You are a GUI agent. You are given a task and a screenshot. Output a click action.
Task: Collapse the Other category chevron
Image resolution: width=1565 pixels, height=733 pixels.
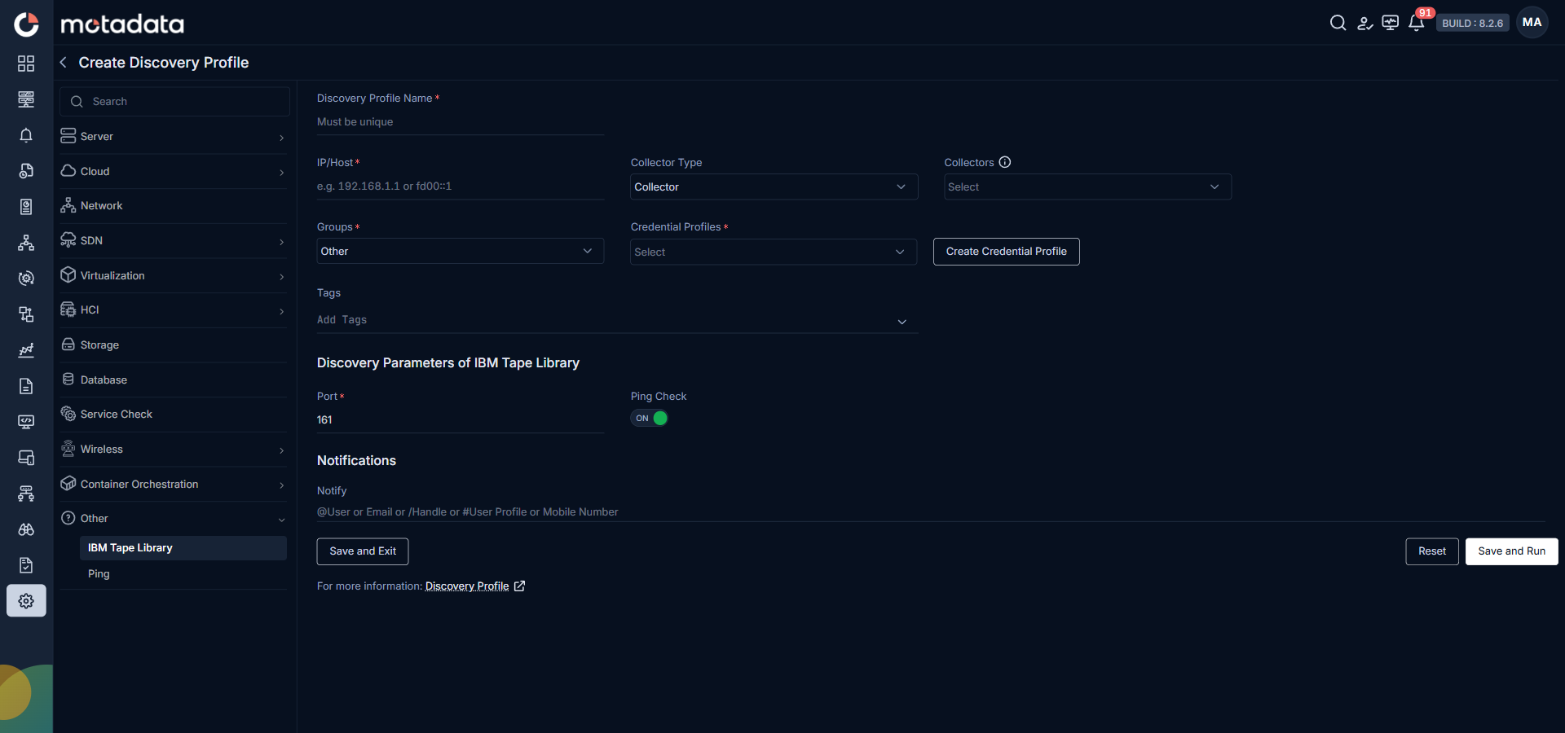click(282, 520)
